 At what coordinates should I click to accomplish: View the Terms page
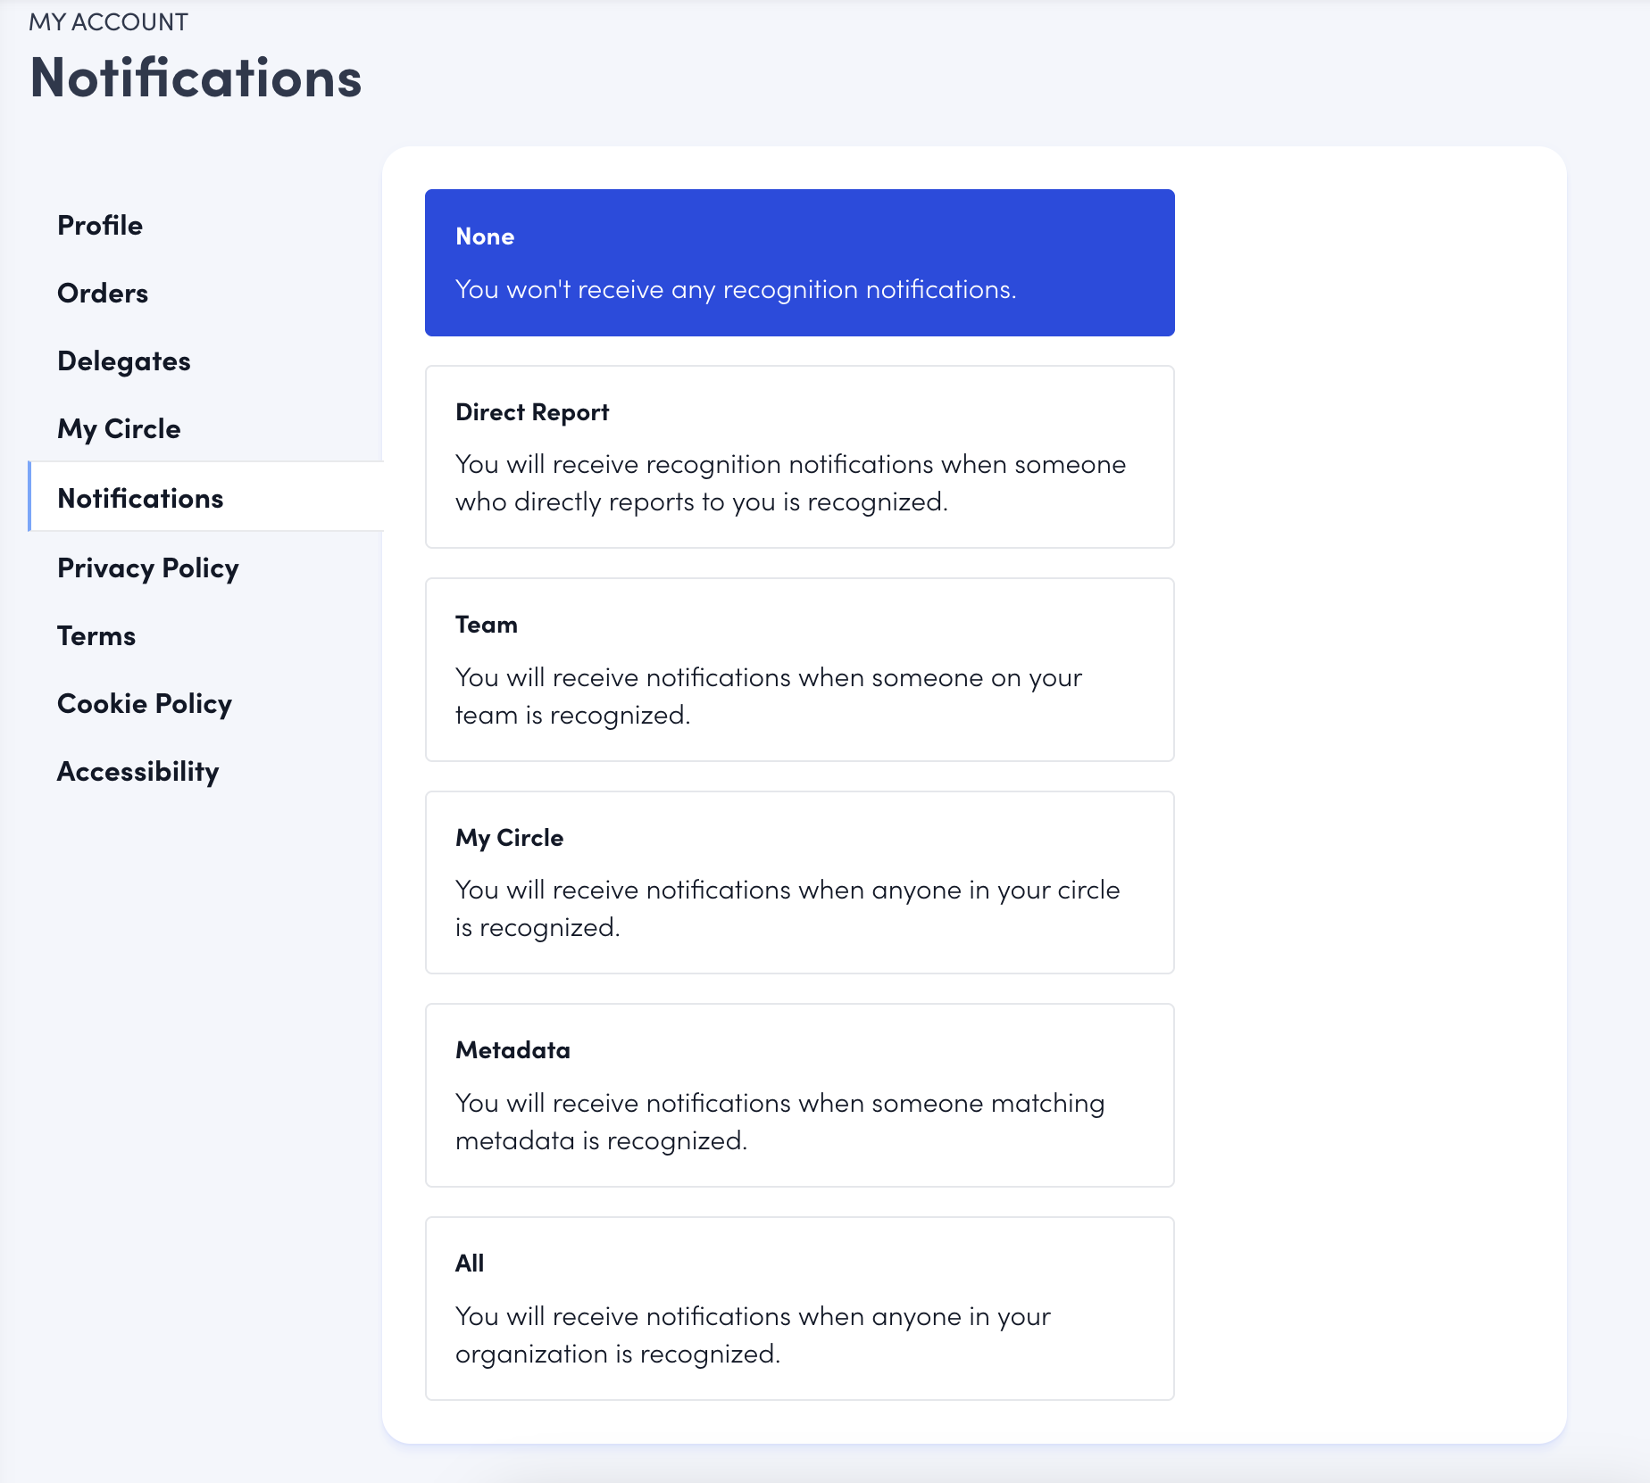[x=96, y=635]
